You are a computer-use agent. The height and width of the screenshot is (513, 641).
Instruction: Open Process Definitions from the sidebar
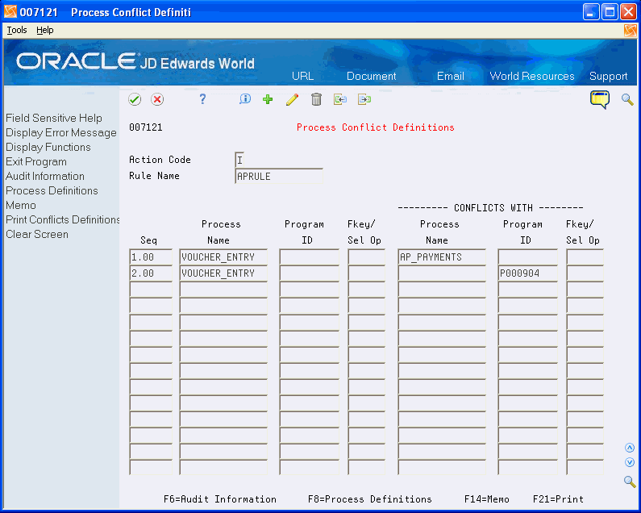coord(52,191)
